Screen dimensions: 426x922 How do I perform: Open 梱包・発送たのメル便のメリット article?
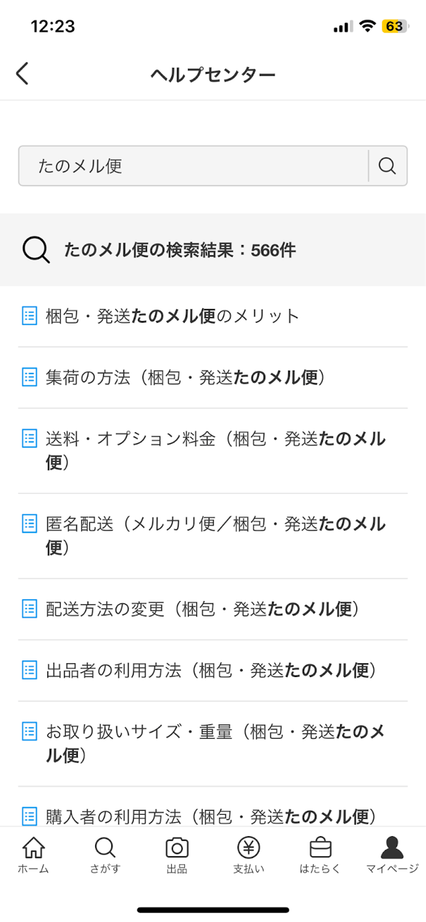pos(173,316)
